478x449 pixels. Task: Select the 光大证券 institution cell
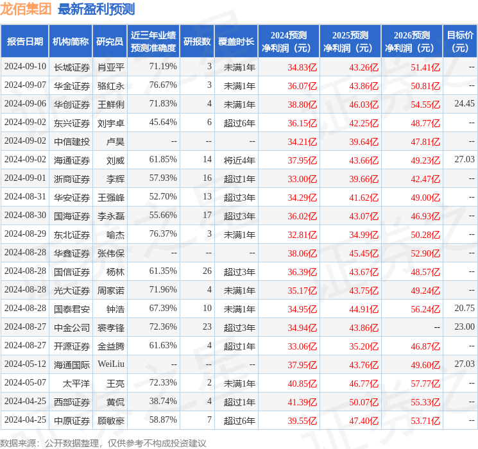(72, 291)
